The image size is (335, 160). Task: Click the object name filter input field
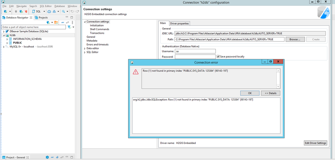(x=34, y=27)
